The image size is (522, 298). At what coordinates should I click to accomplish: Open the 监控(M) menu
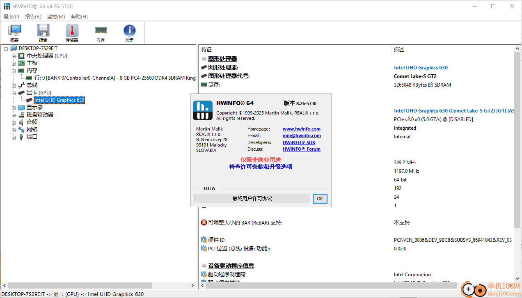click(x=56, y=17)
